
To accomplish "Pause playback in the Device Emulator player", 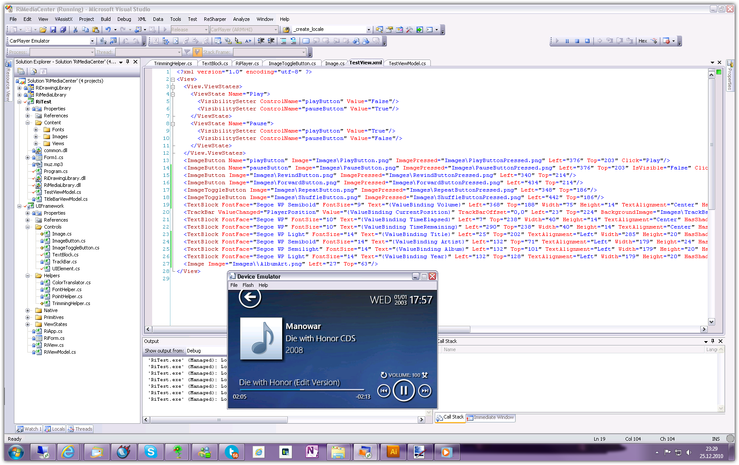I will [x=403, y=391].
